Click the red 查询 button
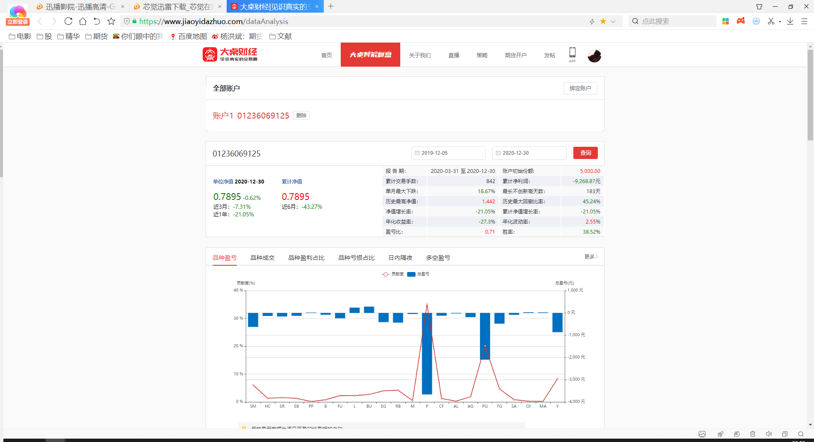Viewport: 814px width, 442px height. click(585, 153)
